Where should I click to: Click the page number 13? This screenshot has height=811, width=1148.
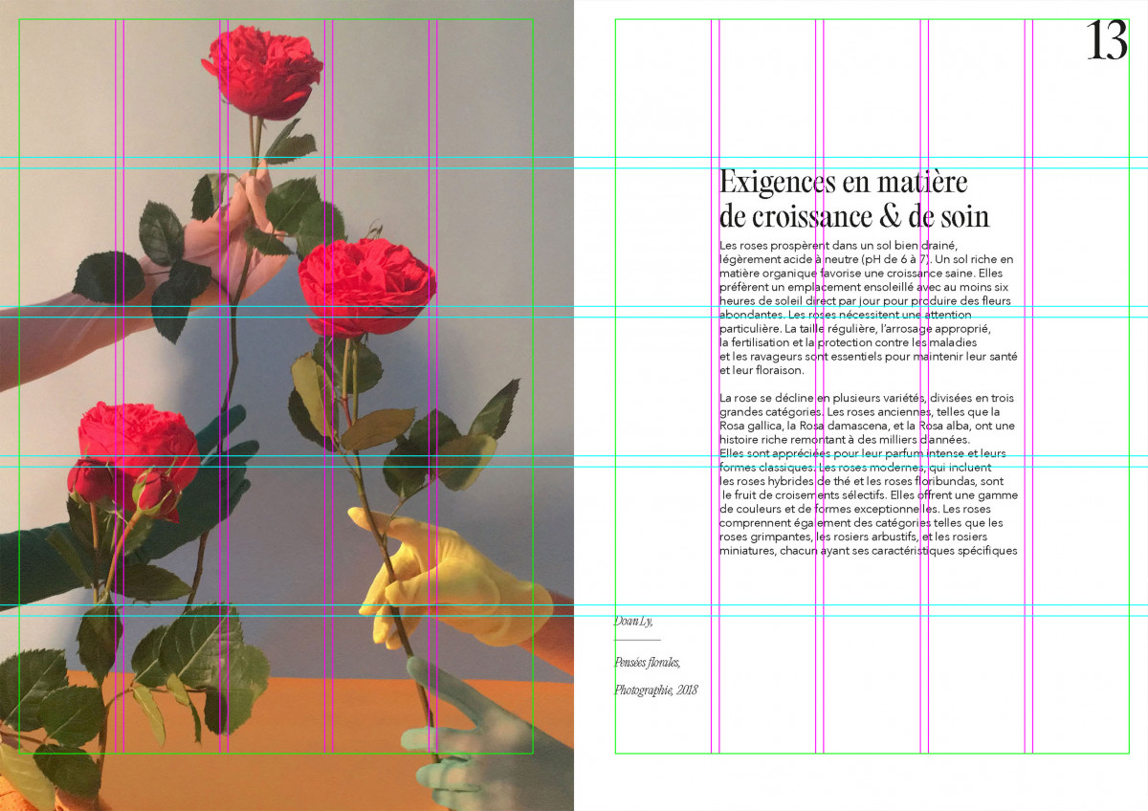click(1107, 42)
